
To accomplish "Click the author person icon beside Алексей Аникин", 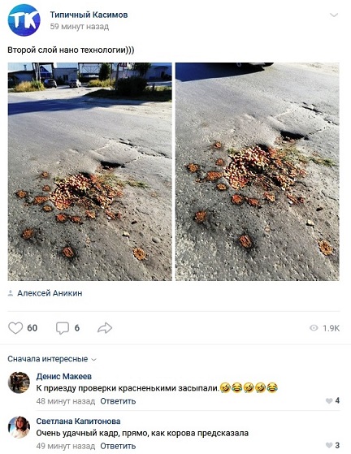I will click(11, 293).
